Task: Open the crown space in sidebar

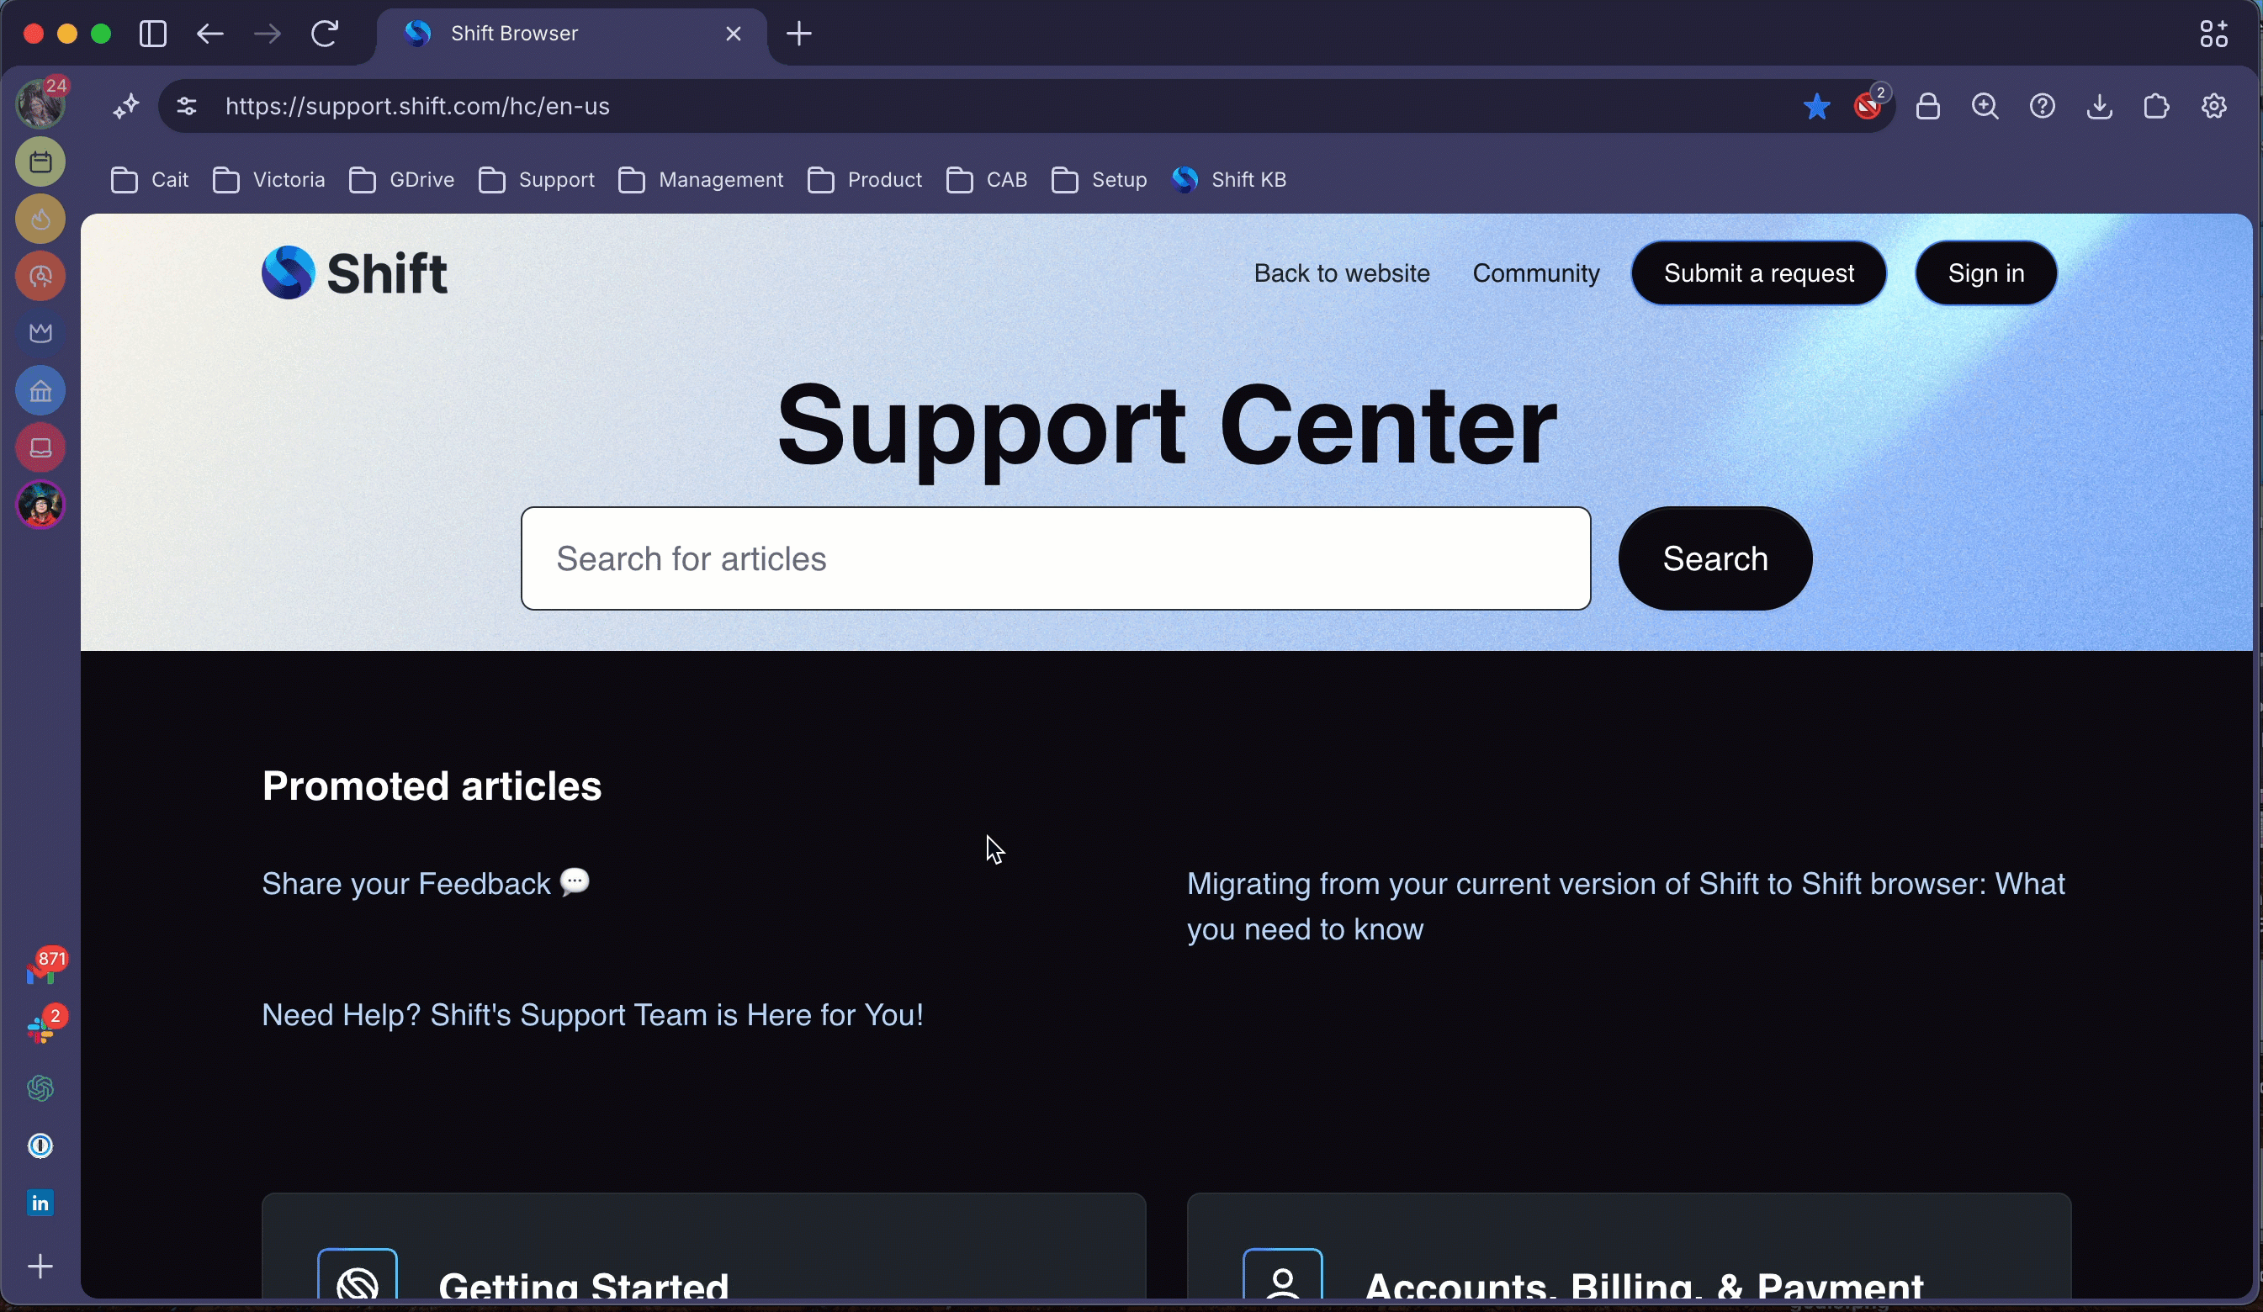Action: click(x=40, y=333)
